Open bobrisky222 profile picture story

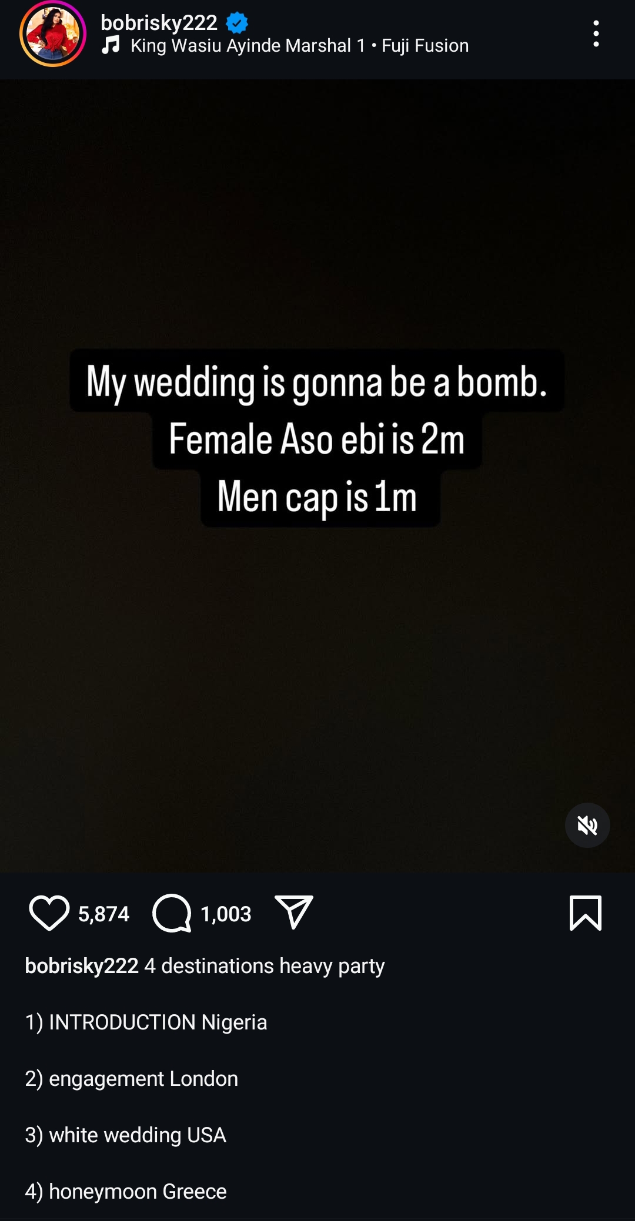[x=53, y=33]
